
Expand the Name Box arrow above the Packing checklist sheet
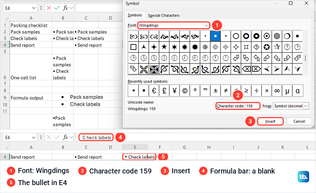point(33,8)
